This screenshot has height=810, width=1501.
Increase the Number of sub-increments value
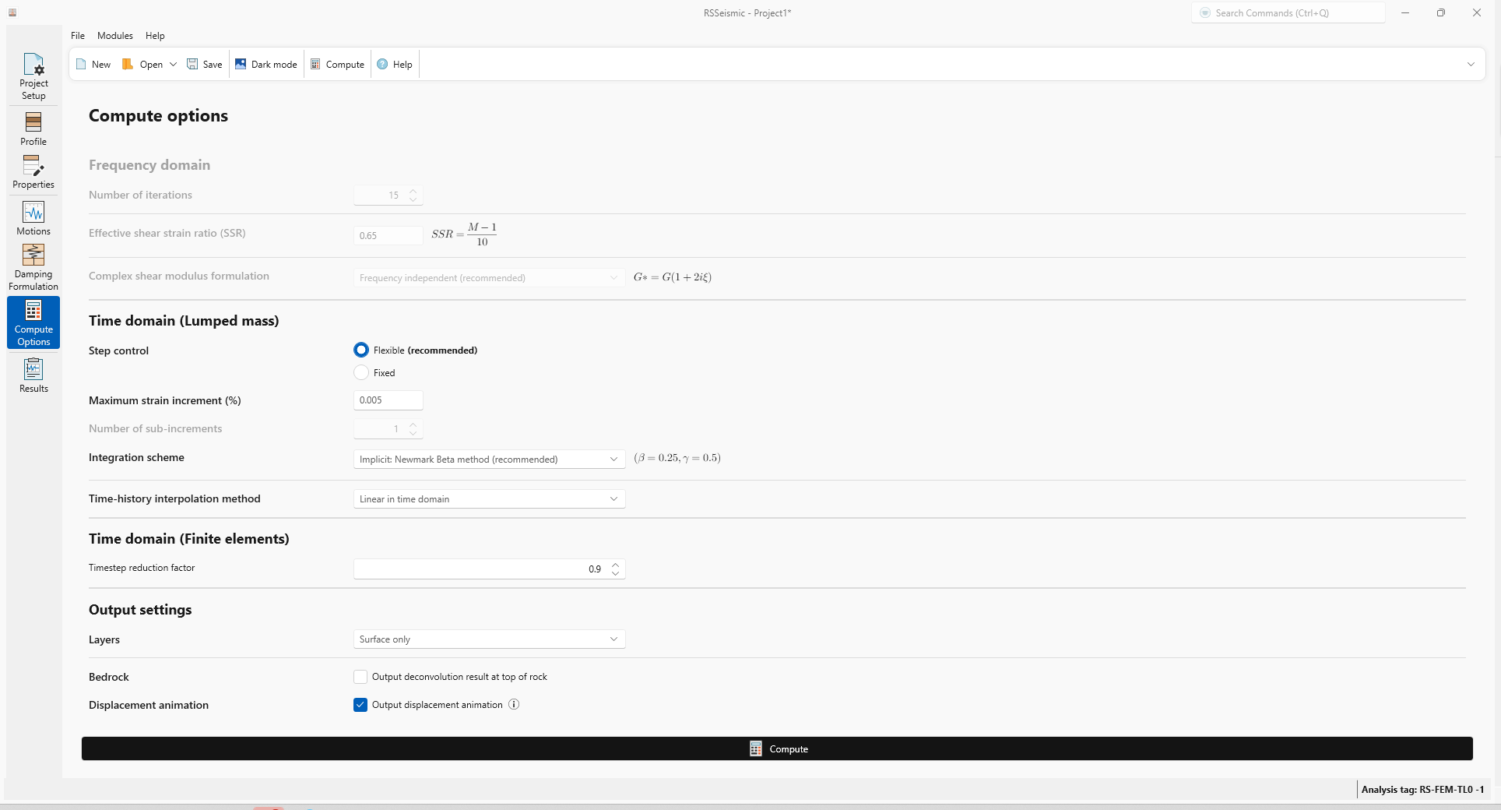tap(413, 424)
